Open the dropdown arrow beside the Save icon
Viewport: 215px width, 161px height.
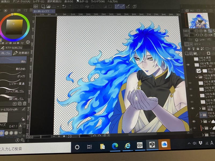click(58, 6)
